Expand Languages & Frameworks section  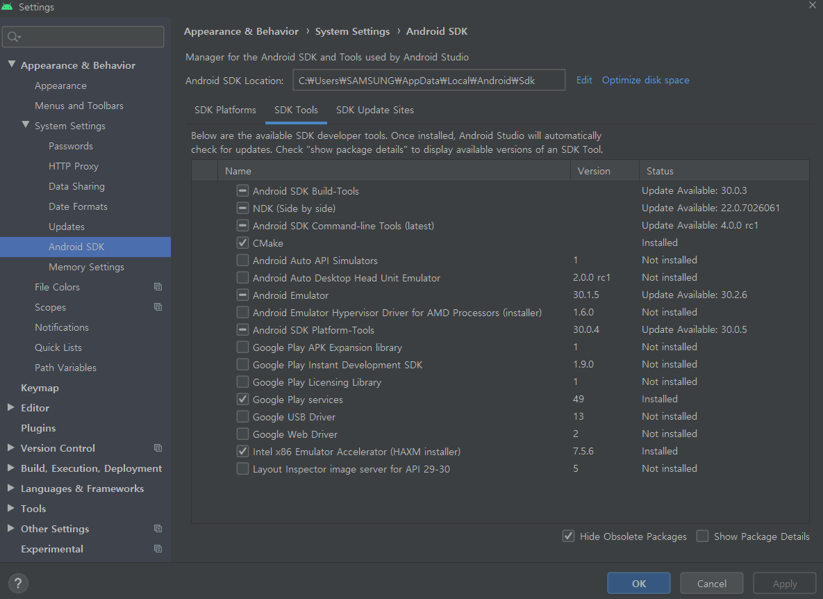pyautogui.click(x=11, y=488)
